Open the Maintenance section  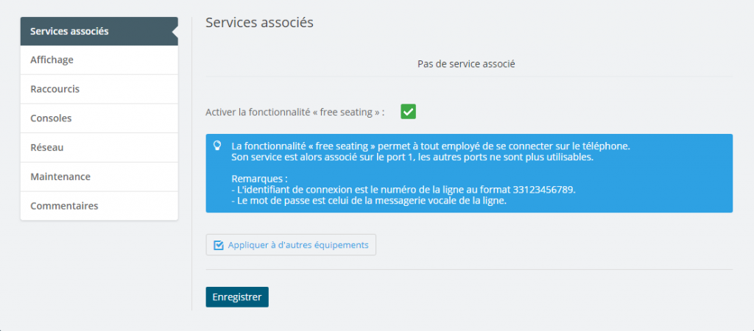[x=99, y=177]
